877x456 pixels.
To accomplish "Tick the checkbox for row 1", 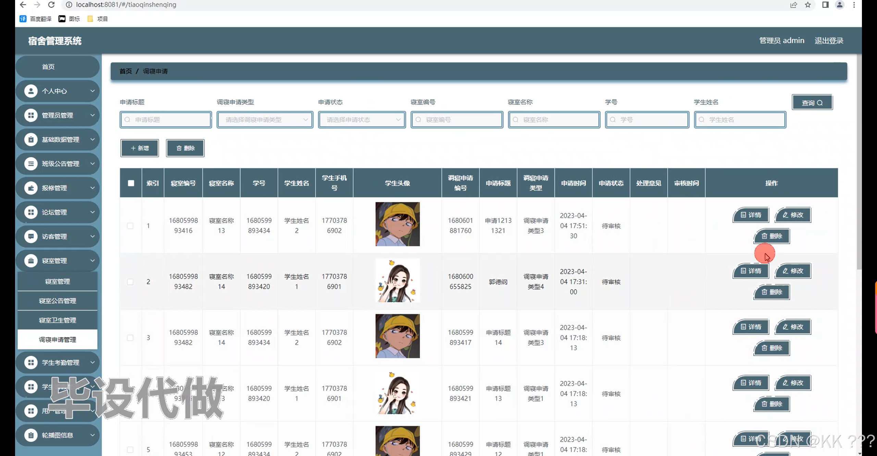I will click(x=130, y=226).
